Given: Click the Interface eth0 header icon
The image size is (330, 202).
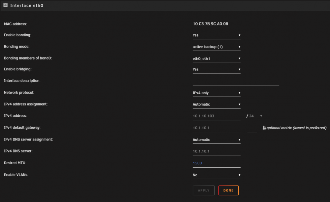Looking at the screenshot, I should click(6, 5).
